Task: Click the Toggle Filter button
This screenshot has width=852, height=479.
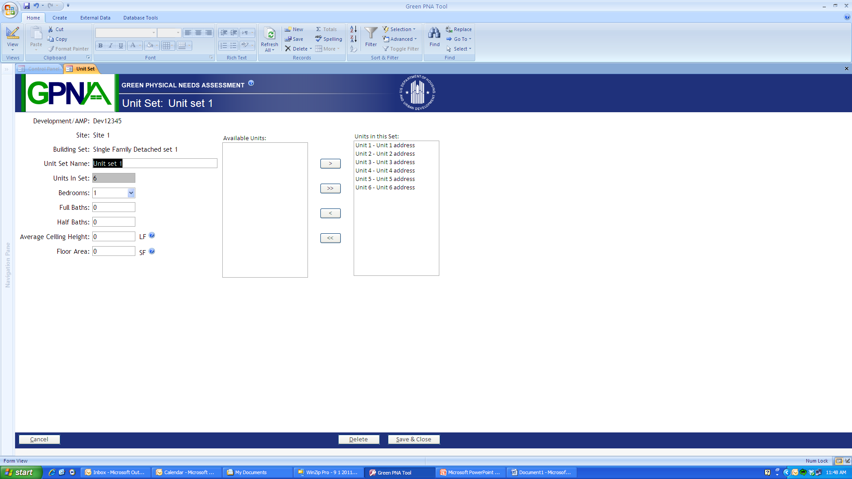Action: pos(401,49)
